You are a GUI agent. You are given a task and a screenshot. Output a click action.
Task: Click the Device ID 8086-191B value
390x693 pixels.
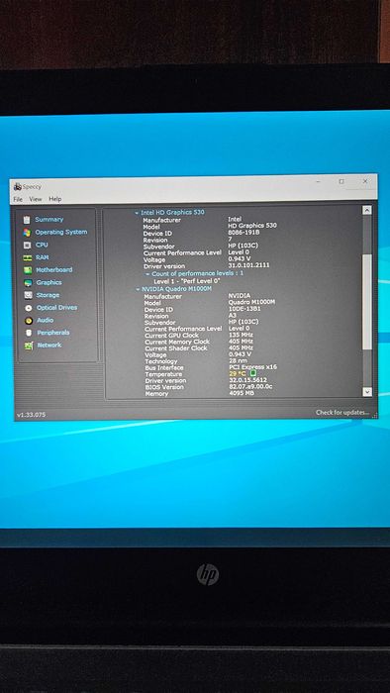coord(244,233)
